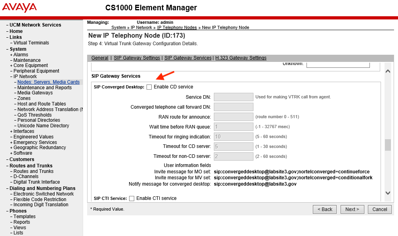This screenshot has width=398, height=236.
Task: Open the Links section in navigation
Action: click(16, 37)
